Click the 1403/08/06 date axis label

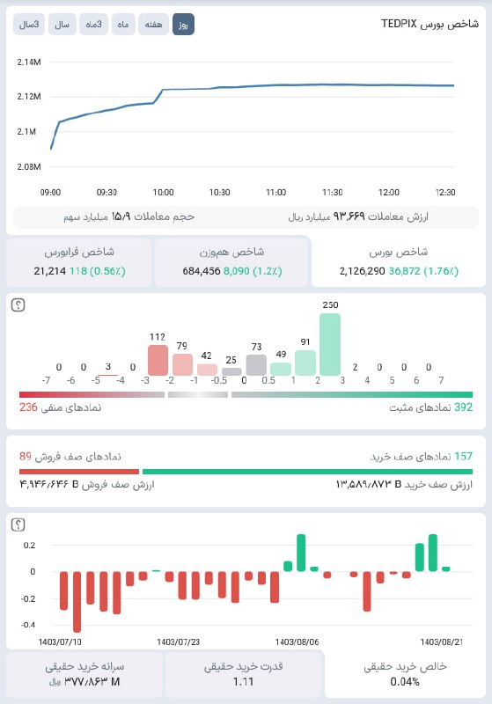click(x=297, y=642)
